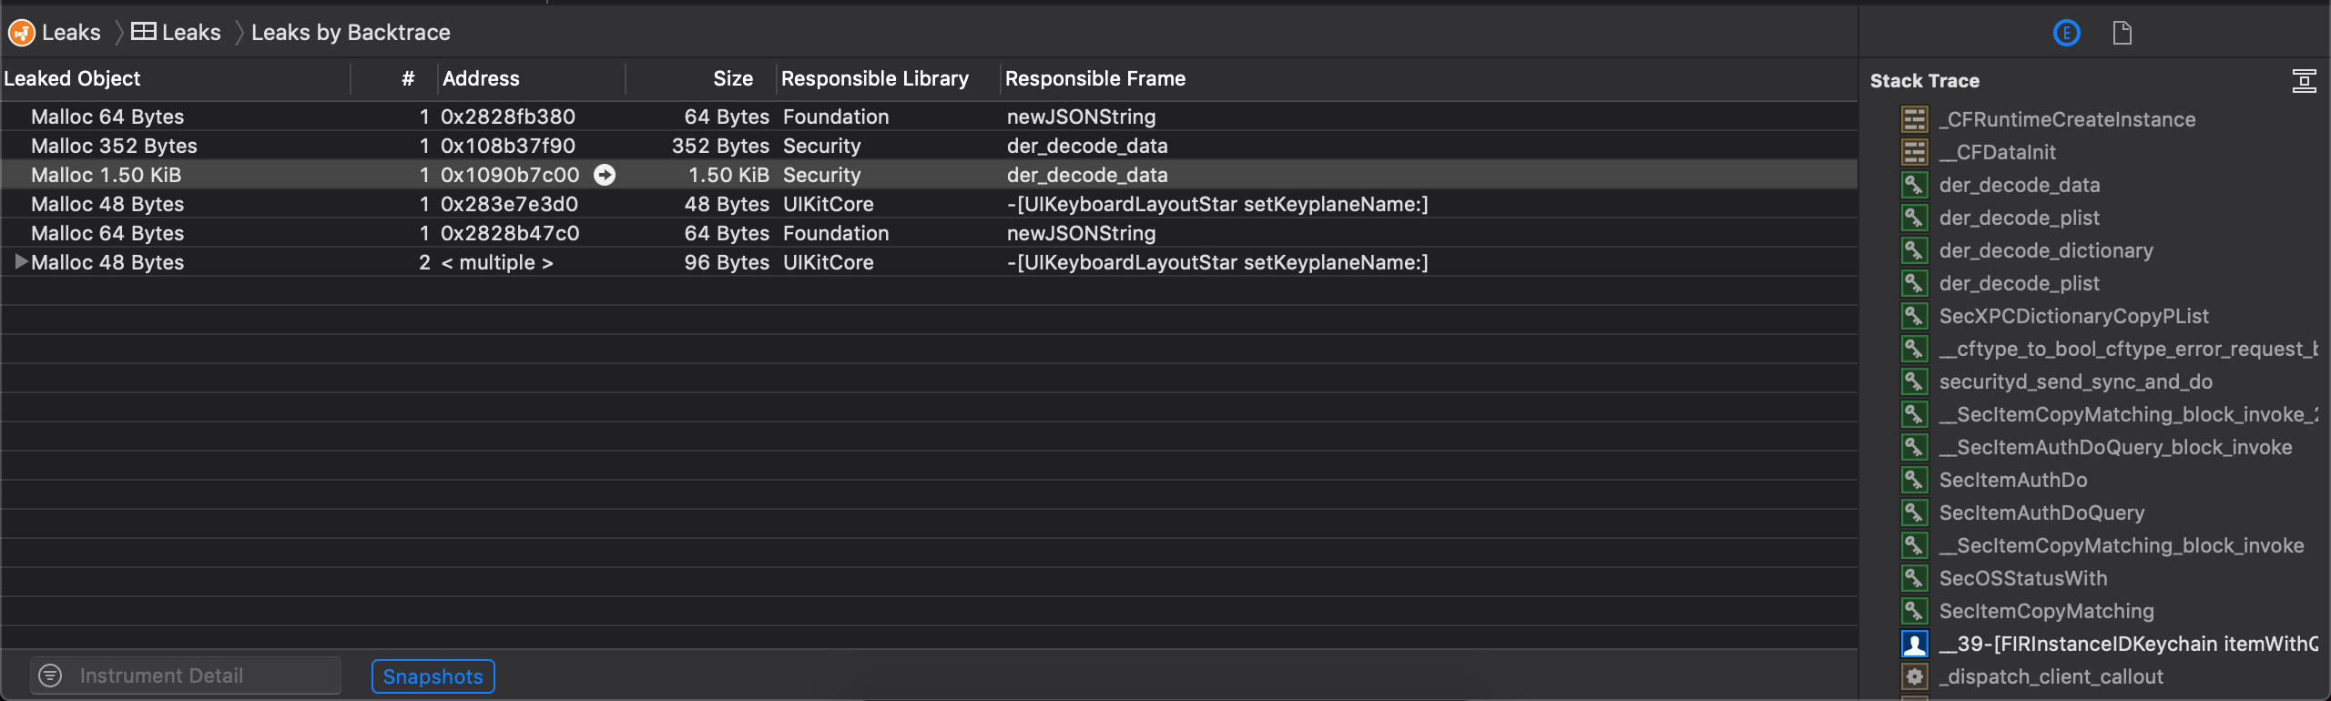Click the Stack Trace heading

click(x=1925, y=81)
